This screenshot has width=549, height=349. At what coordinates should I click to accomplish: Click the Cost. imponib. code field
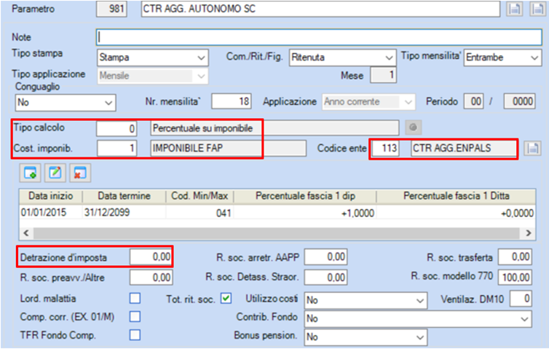(x=116, y=148)
